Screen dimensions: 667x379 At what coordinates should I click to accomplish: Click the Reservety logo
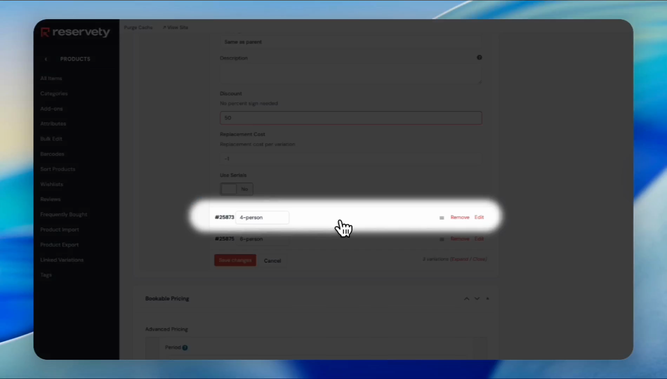[x=75, y=32]
